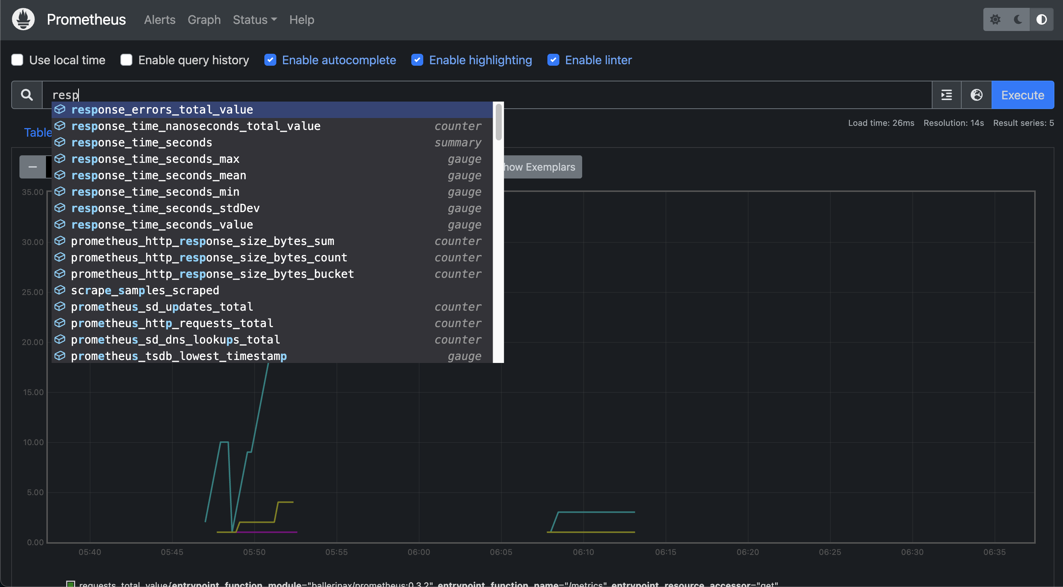Toggle the Use local time checkbox

click(17, 60)
